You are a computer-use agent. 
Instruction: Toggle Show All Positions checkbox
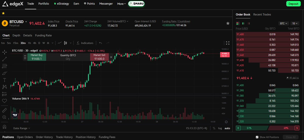(x=257, y=137)
